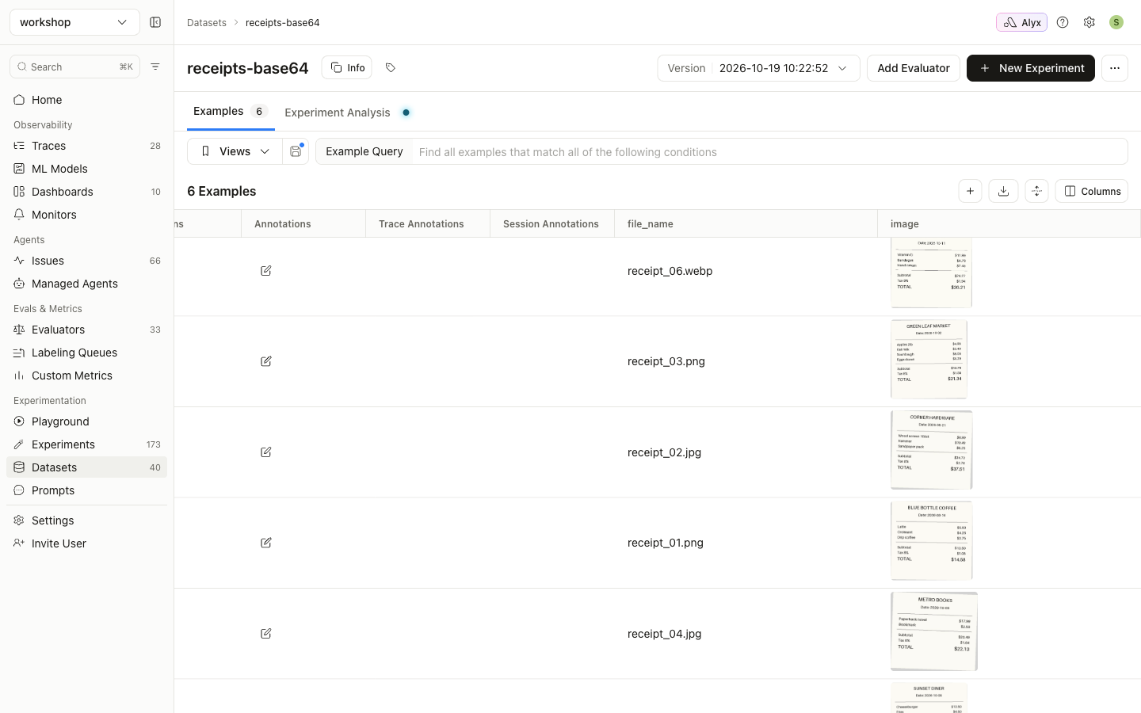Open the Columns selector button
The height and width of the screenshot is (713, 1141).
(x=1092, y=191)
